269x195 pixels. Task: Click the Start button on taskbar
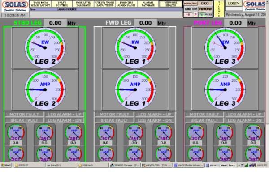[6, 165]
